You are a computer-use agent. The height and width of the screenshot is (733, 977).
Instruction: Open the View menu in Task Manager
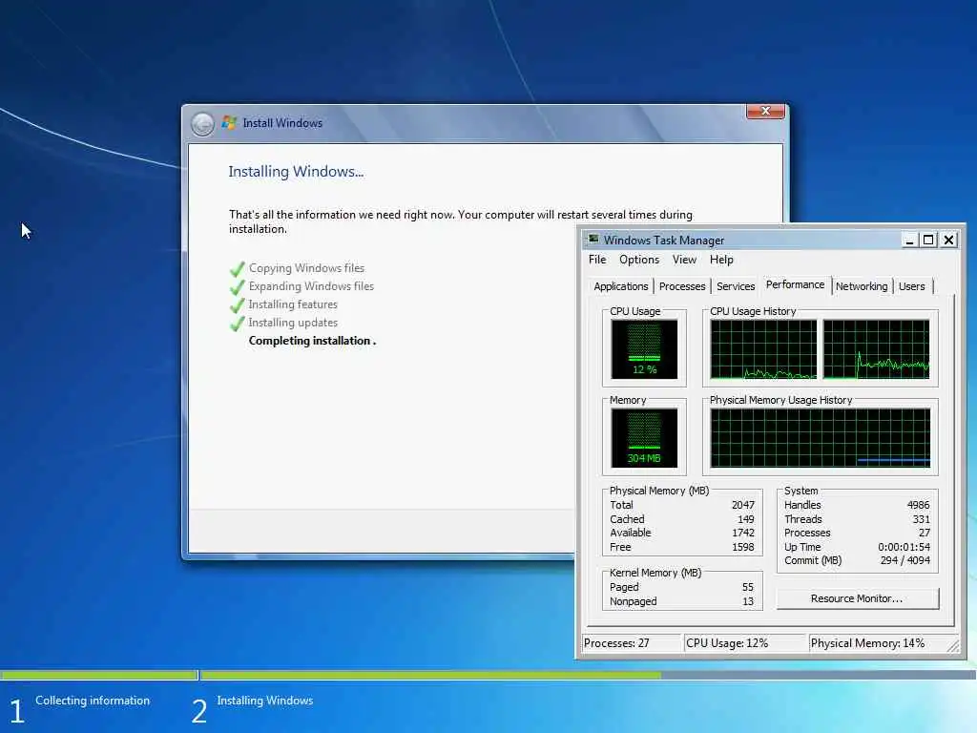(x=684, y=260)
